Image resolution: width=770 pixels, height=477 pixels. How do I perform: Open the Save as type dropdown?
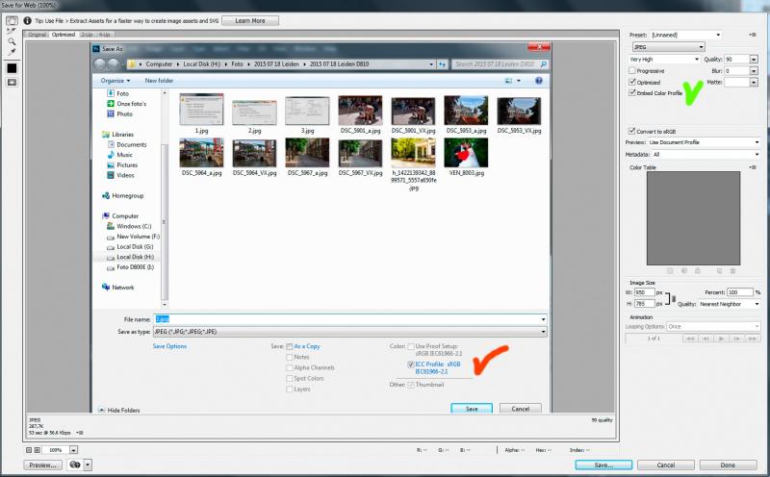(x=350, y=332)
